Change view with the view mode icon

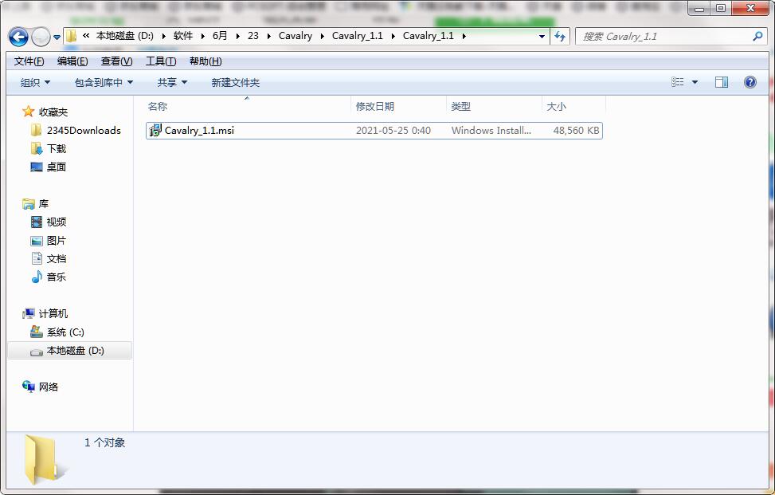click(678, 82)
